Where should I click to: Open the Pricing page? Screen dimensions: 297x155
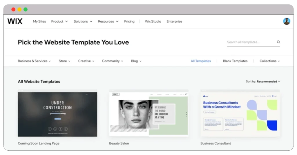pyautogui.click(x=129, y=21)
